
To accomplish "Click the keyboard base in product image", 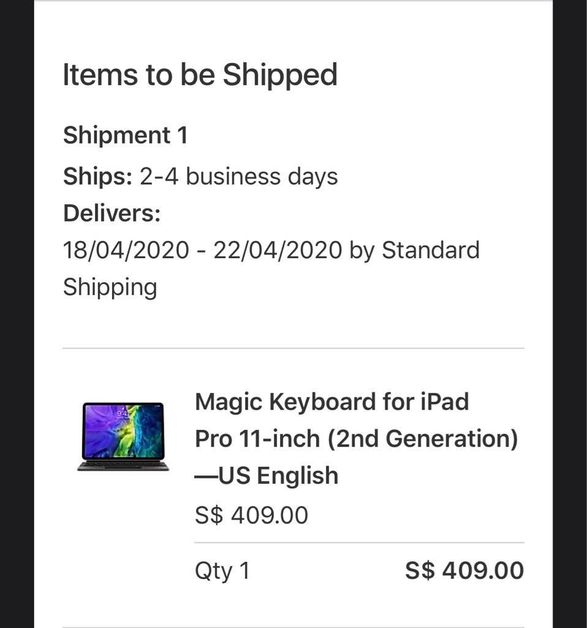I will pos(123,466).
